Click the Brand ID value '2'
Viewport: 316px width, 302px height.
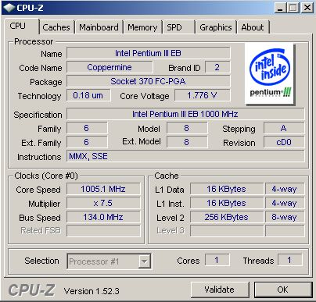[217, 67]
